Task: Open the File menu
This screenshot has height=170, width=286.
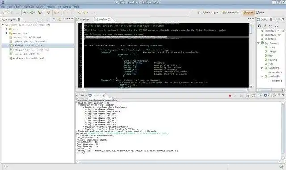Action: pyautogui.click(x=3, y=7)
